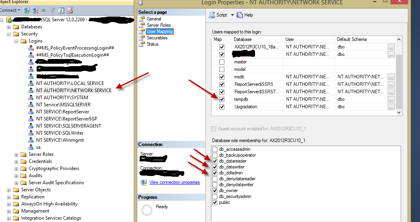The height and width of the screenshot is (222, 420).
Task: Click schema browse button for Upgradation row
Action: (x=391, y=107)
